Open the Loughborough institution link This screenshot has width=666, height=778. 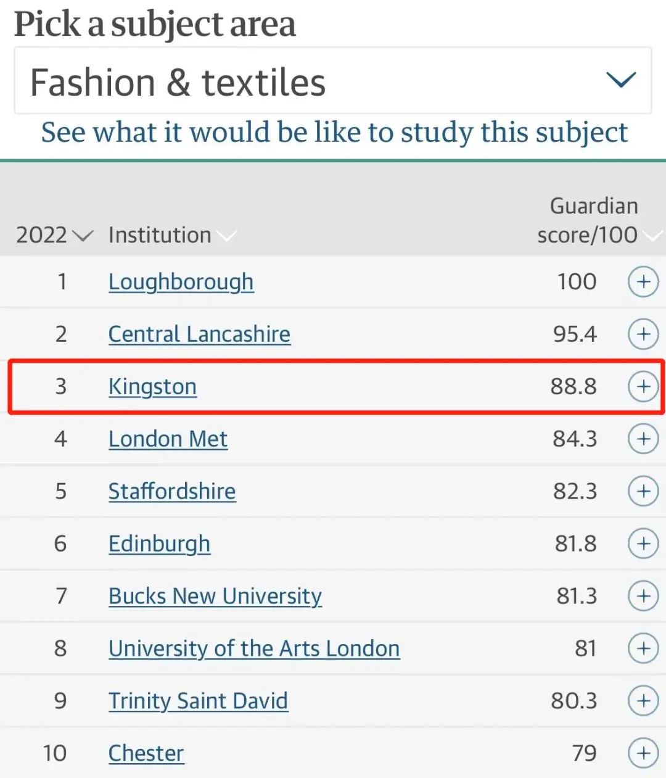(x=181, y=282)
